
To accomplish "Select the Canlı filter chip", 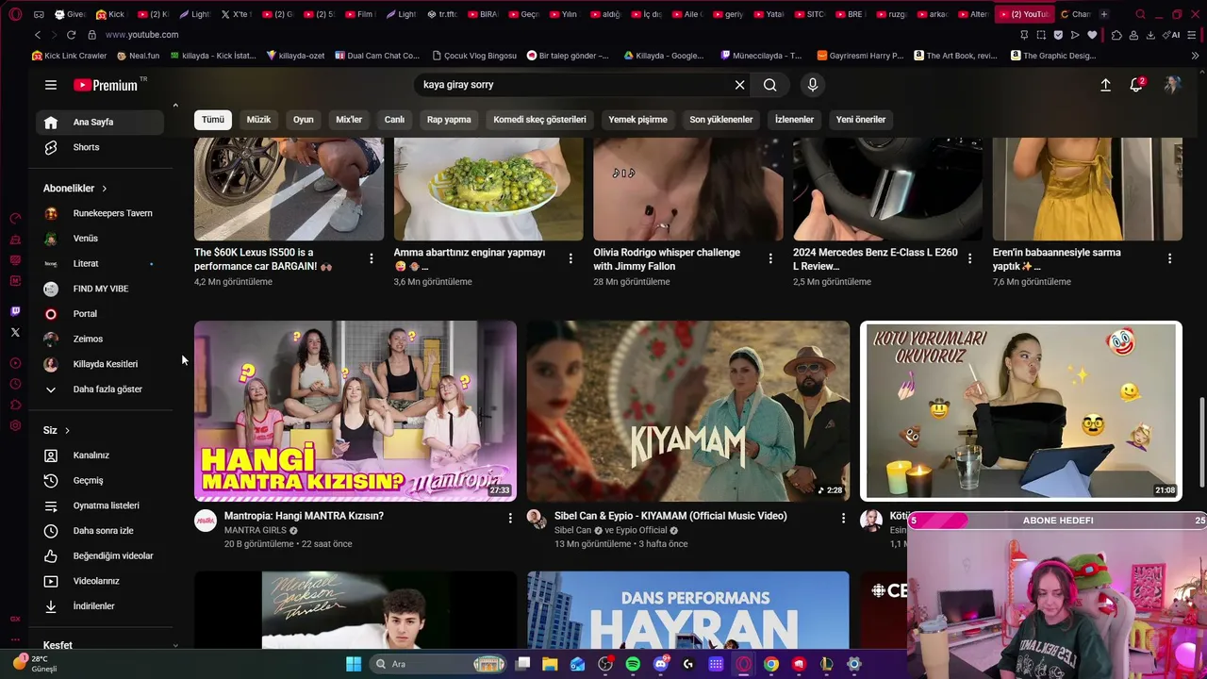I will pyautogui.click(x=394, y=120).
